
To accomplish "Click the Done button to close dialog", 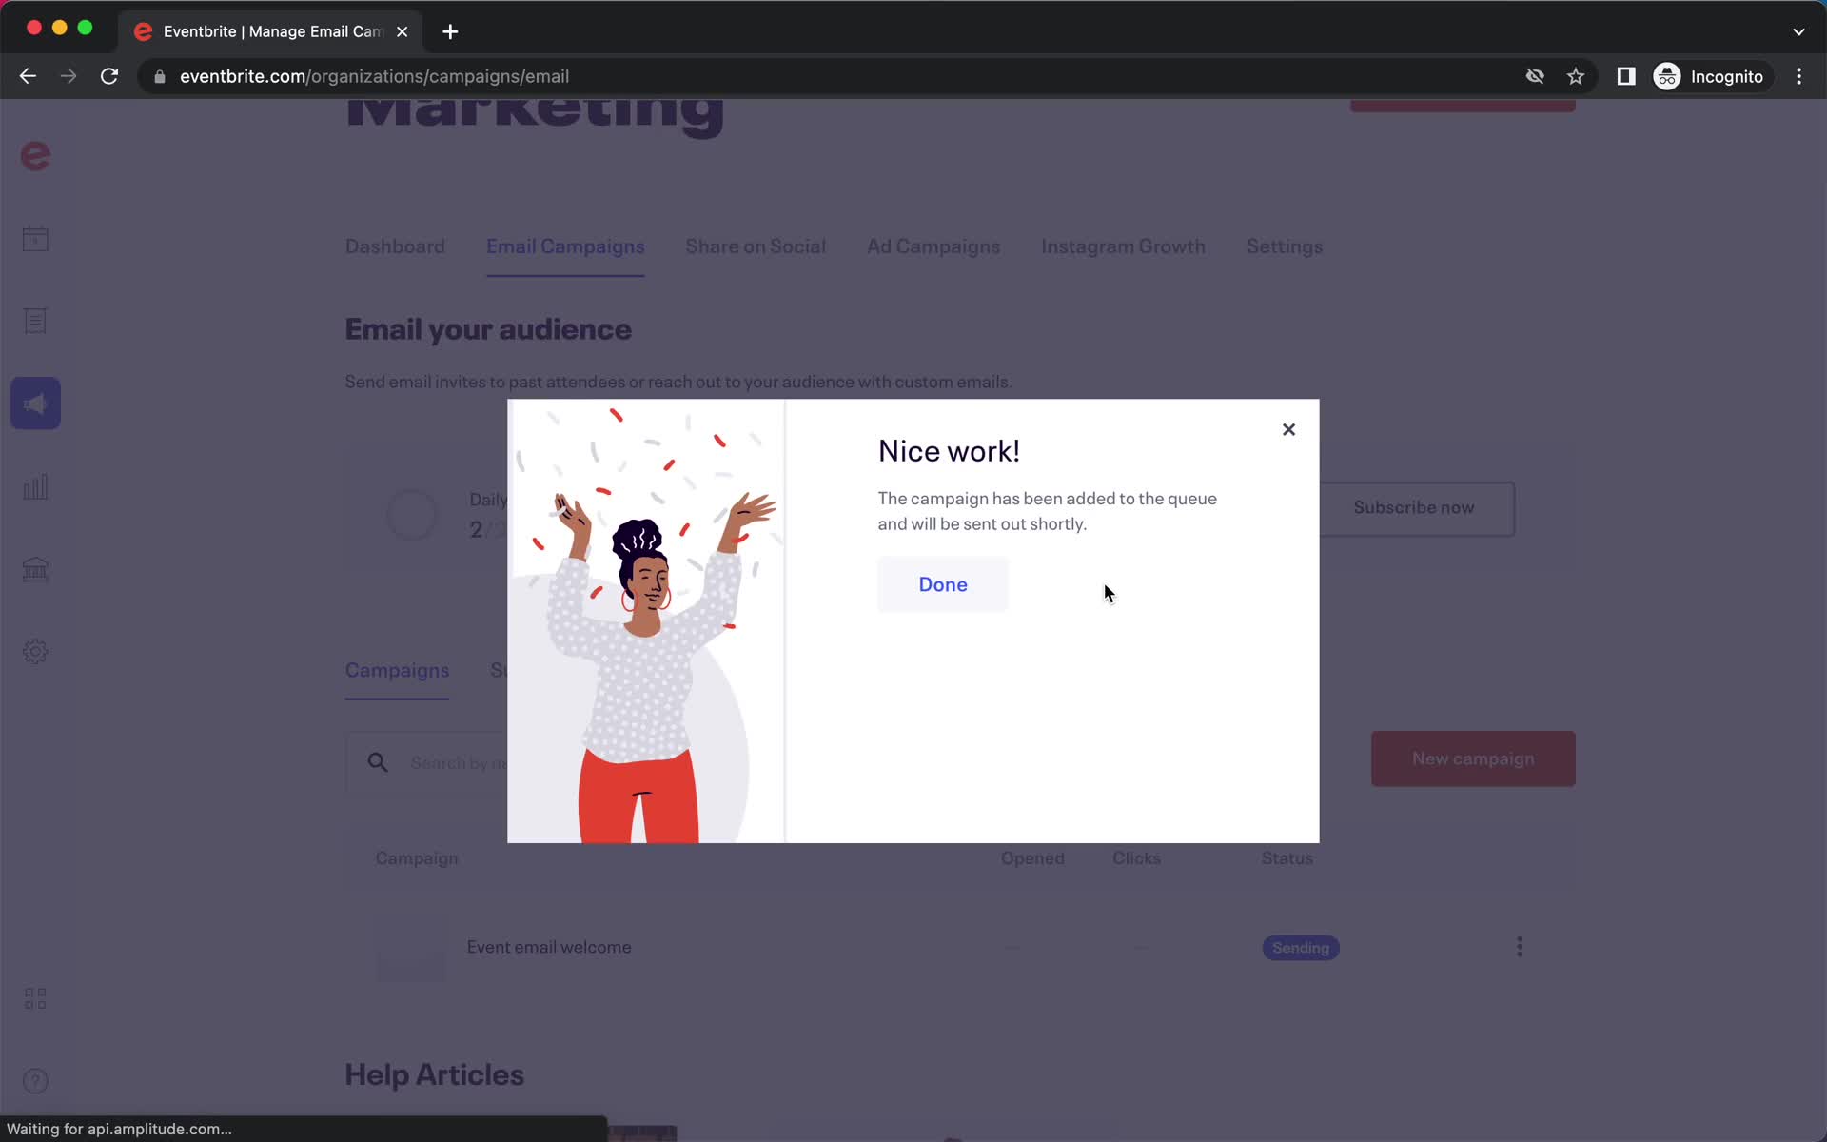I will [942, 584].
